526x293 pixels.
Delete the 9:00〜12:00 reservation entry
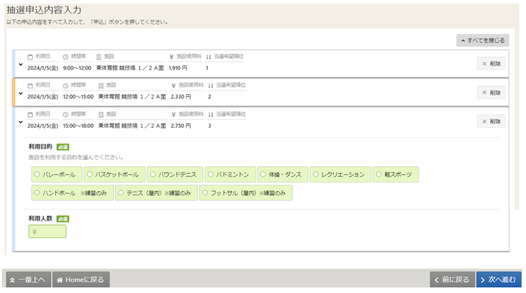(x=491, y=63)
